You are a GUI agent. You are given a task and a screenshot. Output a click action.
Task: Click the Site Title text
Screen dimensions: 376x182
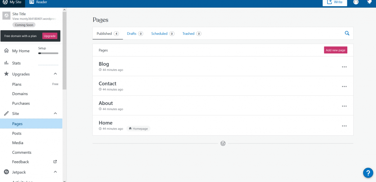[19, 14]
